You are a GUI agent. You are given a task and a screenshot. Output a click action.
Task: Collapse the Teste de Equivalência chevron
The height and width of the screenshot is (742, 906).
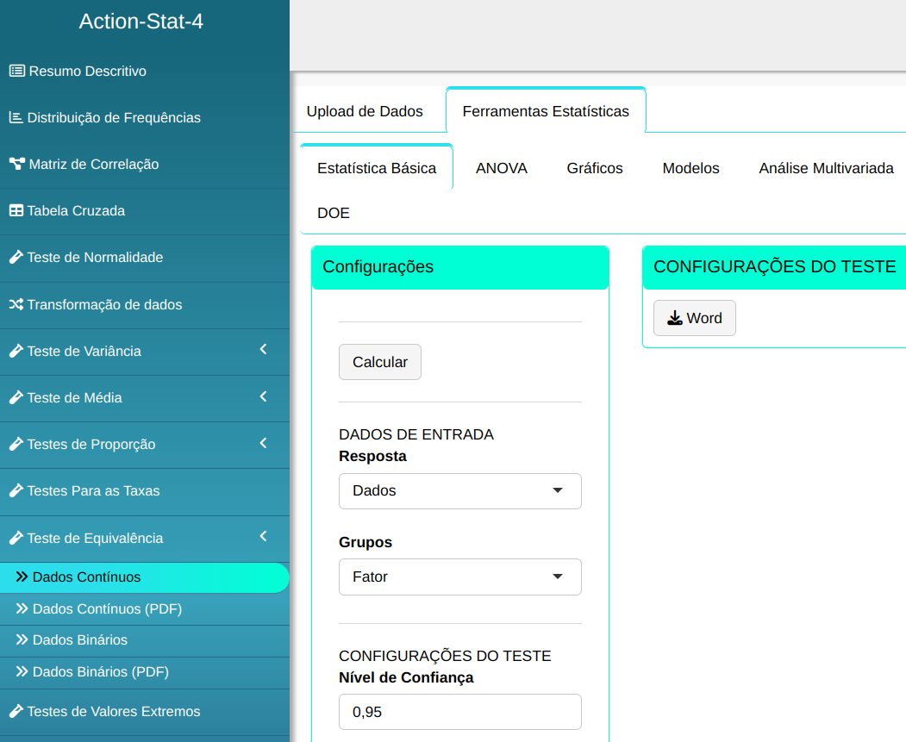coord(263,537)
